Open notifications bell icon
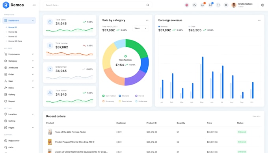 coord(203,5)
